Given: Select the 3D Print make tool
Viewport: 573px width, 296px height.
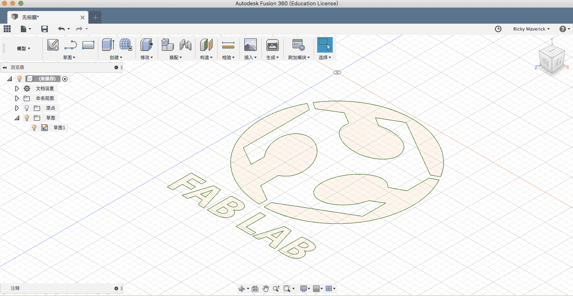Looking at the screenshot, I should pyautogui.click(x=272, y=45).
